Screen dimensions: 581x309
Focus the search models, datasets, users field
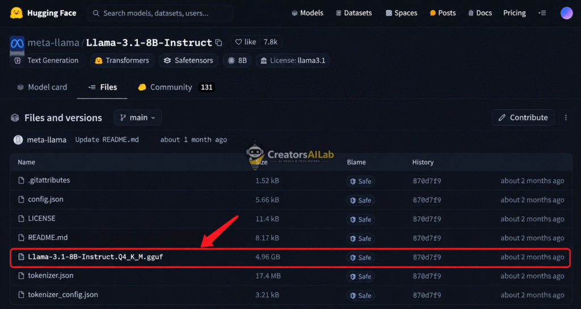tap(161, 14)
